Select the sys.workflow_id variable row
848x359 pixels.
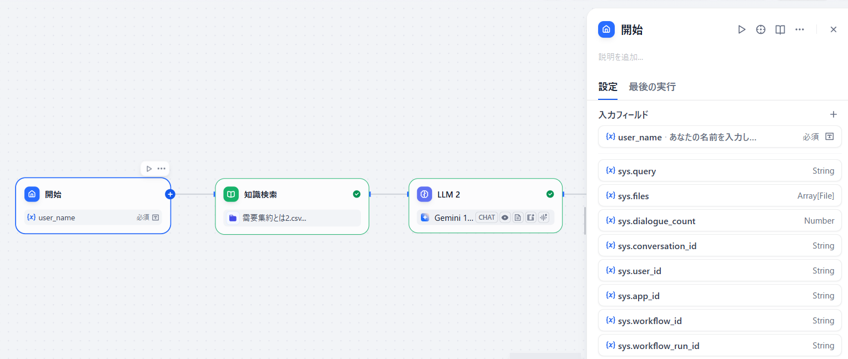pos(720,321)
